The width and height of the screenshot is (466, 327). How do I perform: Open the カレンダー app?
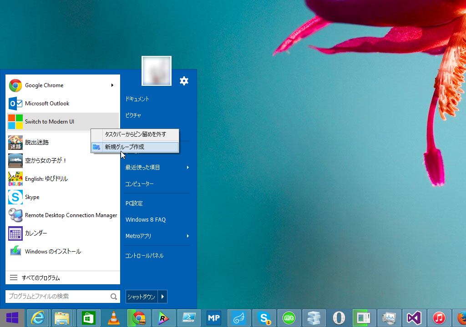pos(62,233)
